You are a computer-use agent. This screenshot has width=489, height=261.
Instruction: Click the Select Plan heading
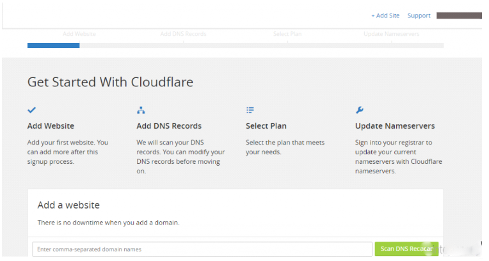pos(266,126)
